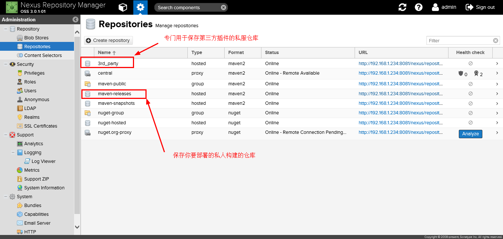Viewport: 503px width, 239px height.
Task: Open the maven-releases repository row
Action: coord(292,94)
